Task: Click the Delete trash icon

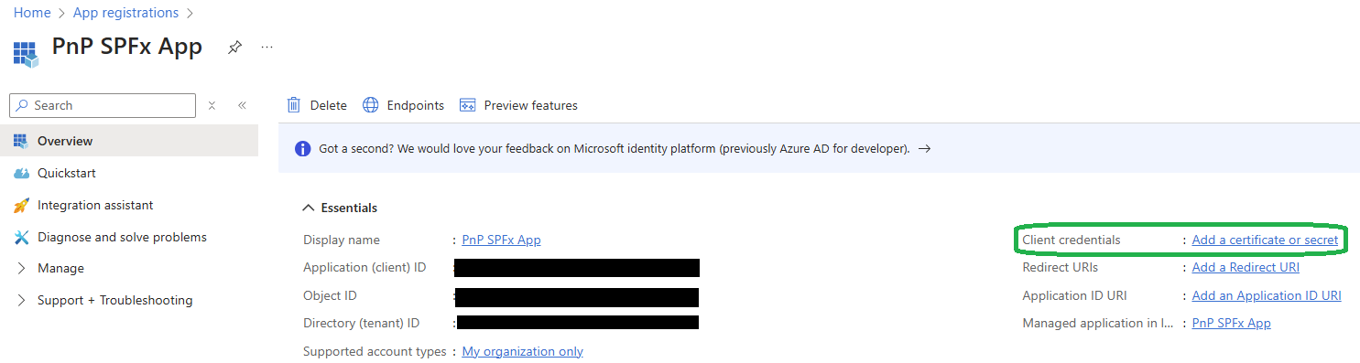Action: pyautogui.click(x=294, y=105)
